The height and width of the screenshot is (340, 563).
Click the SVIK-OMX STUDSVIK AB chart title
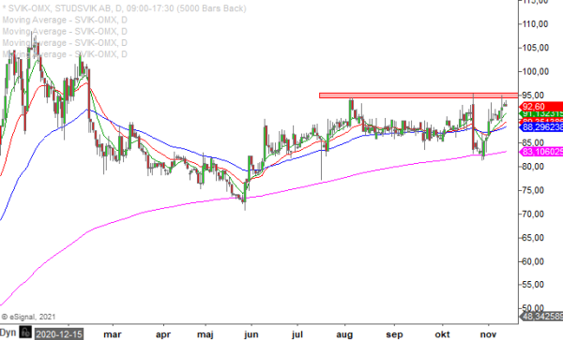click(x=124, y=8)
